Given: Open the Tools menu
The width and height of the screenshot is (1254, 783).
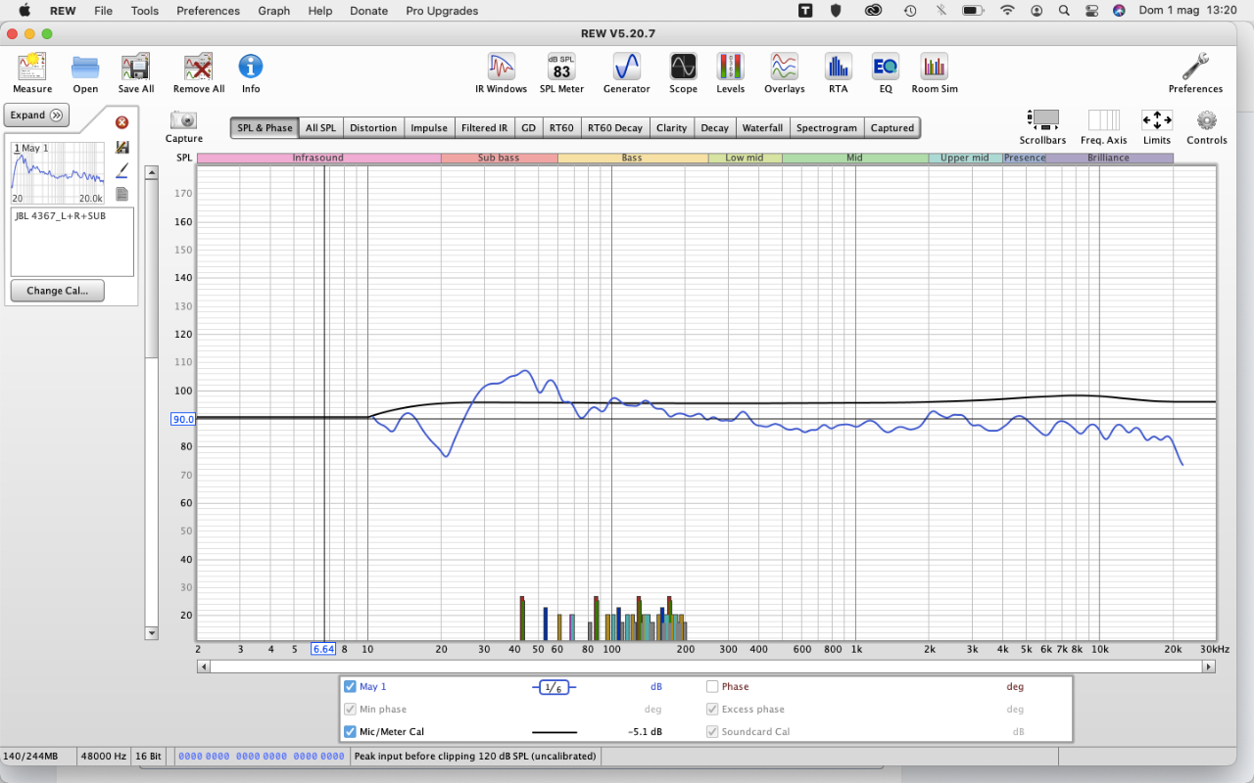Looking at the screenshot, I should 144,11.
